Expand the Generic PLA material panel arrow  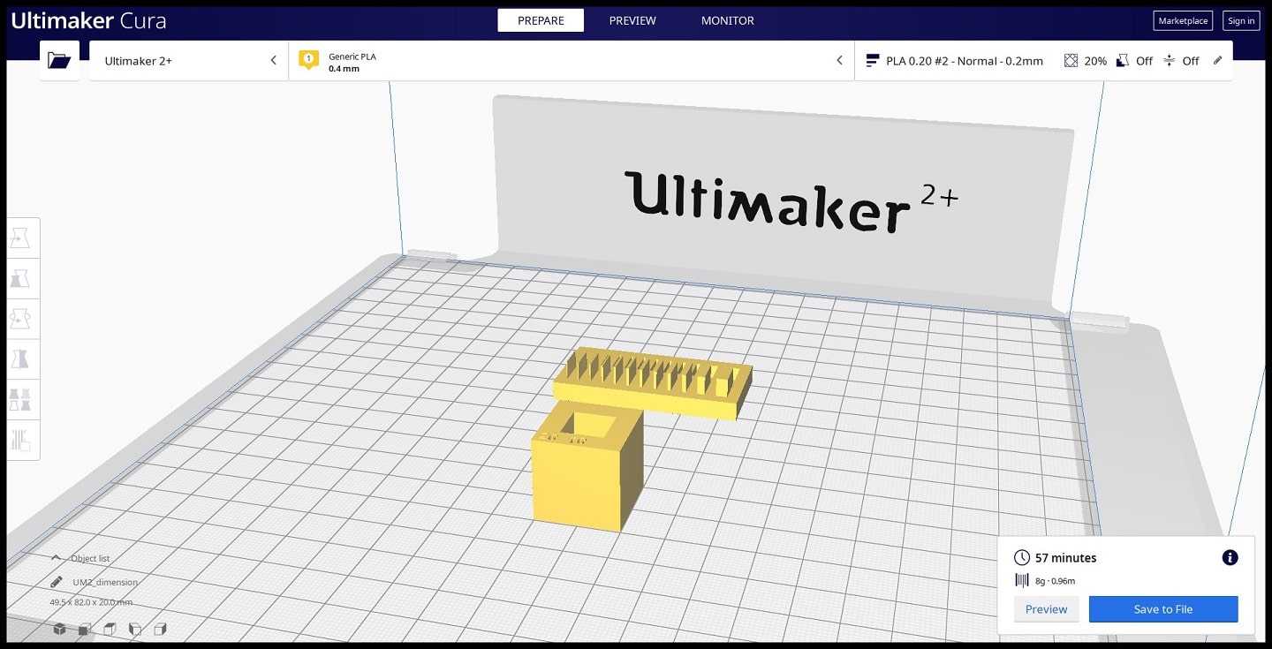pyautogui.click(x=839, y=60)
